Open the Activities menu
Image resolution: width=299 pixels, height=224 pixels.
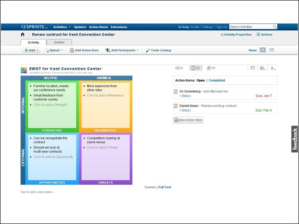click(62, 27)
